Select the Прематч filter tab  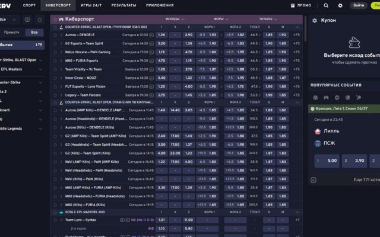click(12, 33)
